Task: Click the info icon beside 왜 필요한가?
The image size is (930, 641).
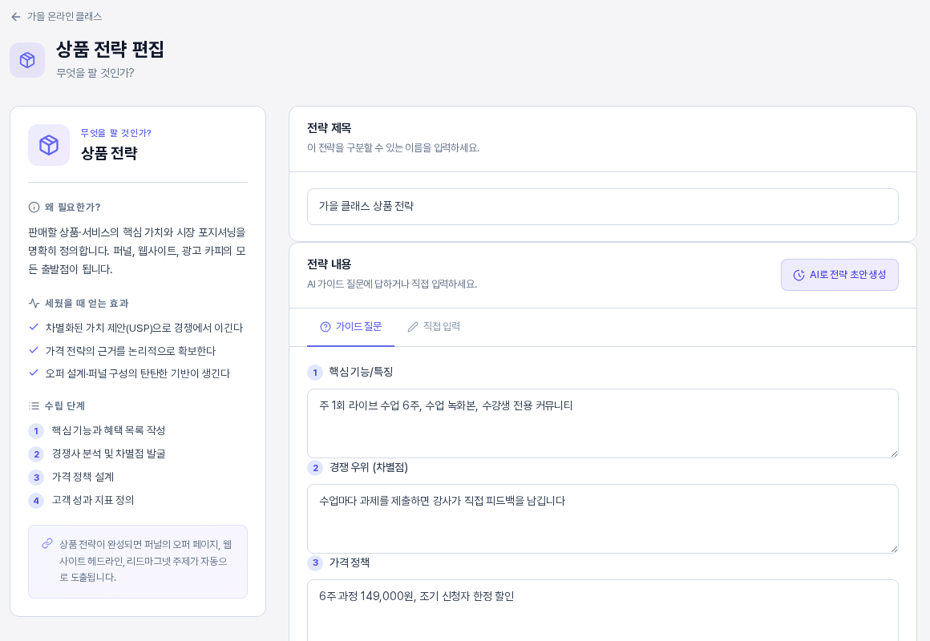Action: click(34, 207)
